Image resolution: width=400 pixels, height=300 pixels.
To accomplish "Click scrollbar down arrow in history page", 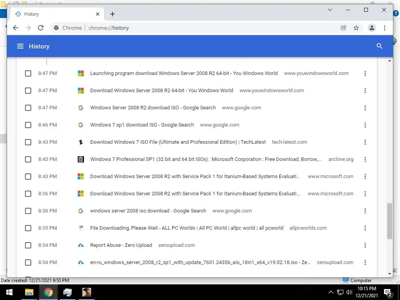I will [389, 274].
